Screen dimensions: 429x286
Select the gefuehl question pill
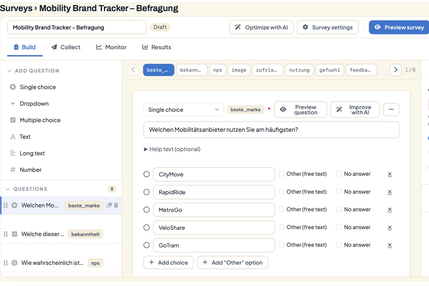(x=330, y=70)
